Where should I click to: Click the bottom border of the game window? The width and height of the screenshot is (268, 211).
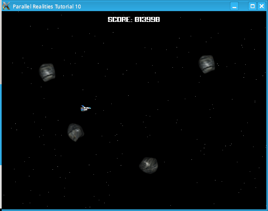pos(134,210)
